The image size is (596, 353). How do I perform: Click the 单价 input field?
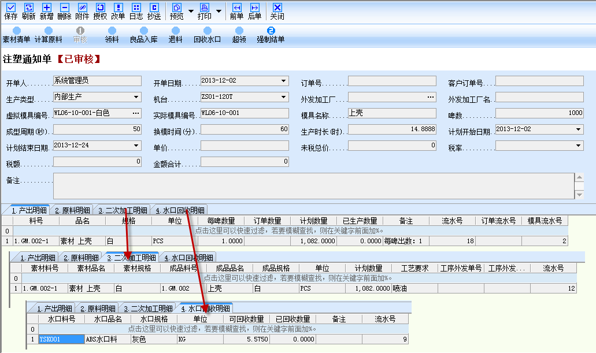(x=245, y=146)
